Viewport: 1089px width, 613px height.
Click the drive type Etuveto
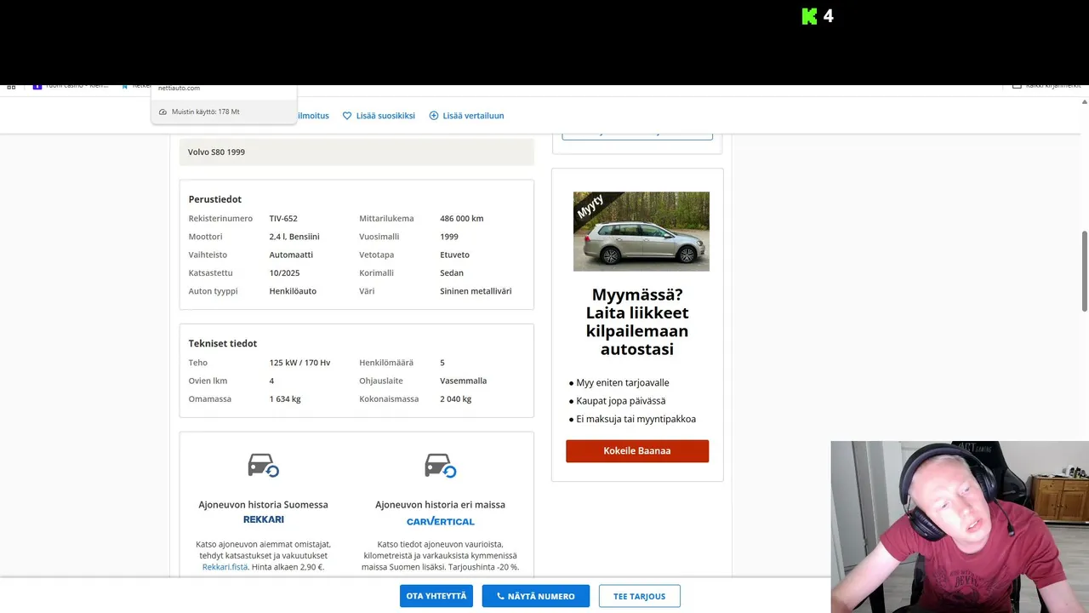(x=455, y=255)
